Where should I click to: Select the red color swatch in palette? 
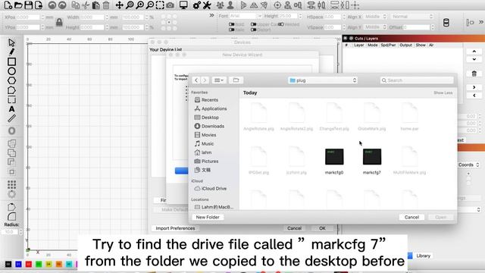click(x=29, y=264)
